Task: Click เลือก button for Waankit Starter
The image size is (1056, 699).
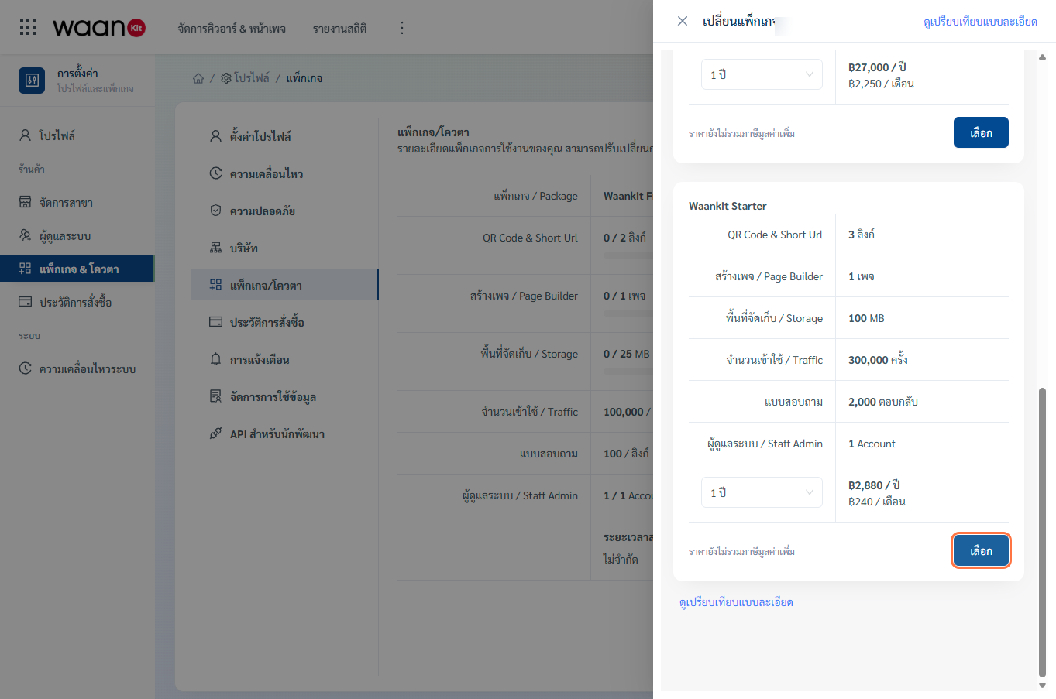Action: (981, 550)
